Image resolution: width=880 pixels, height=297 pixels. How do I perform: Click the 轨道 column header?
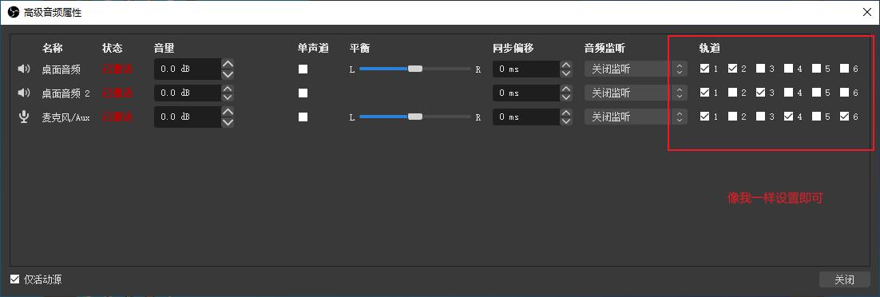tap(709, 48)
